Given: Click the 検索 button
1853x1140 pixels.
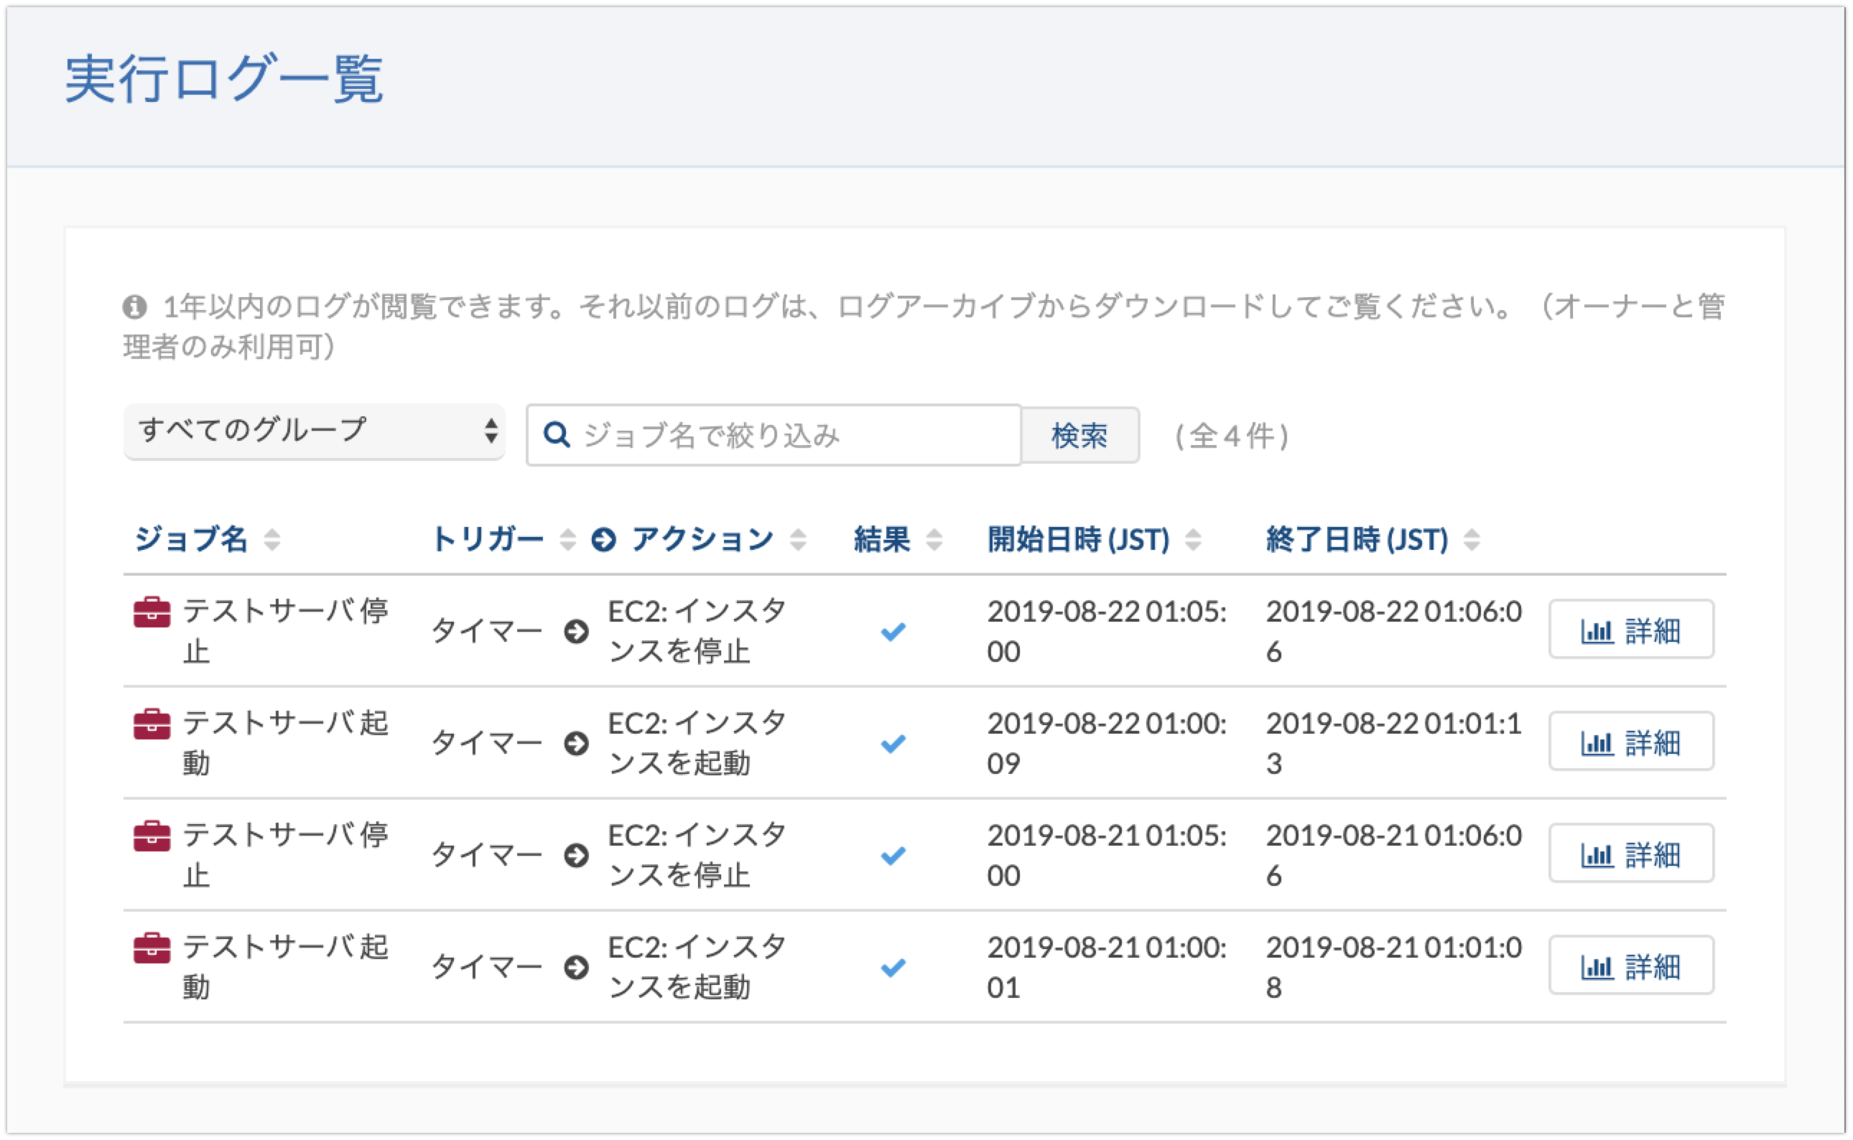Looking at the screenshot, I should [1079, 435].
